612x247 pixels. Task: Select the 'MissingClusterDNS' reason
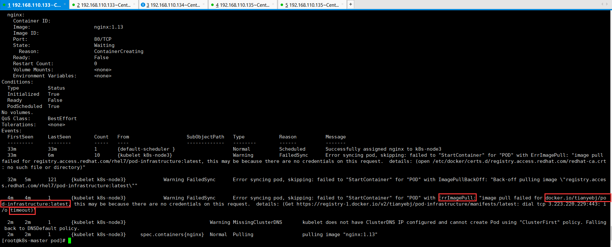(257, 222)
